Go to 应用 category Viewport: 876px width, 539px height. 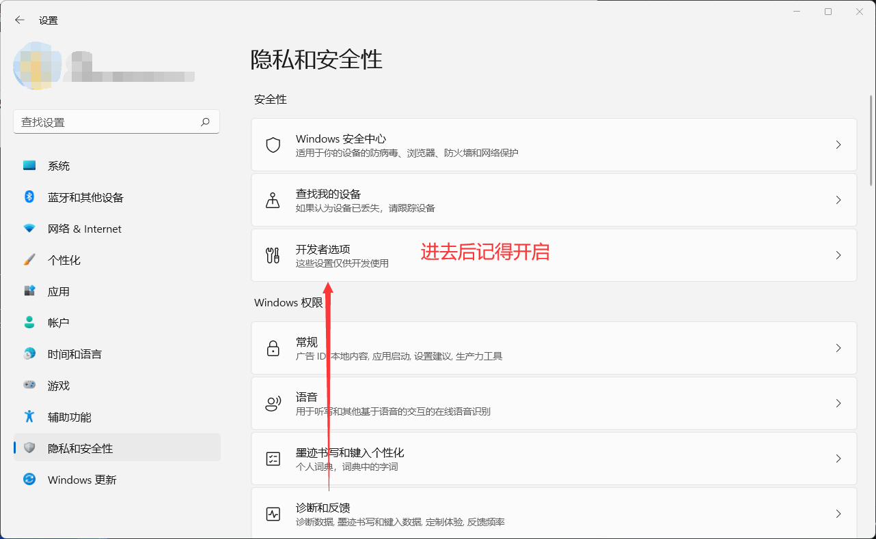[x=117, y=291]
